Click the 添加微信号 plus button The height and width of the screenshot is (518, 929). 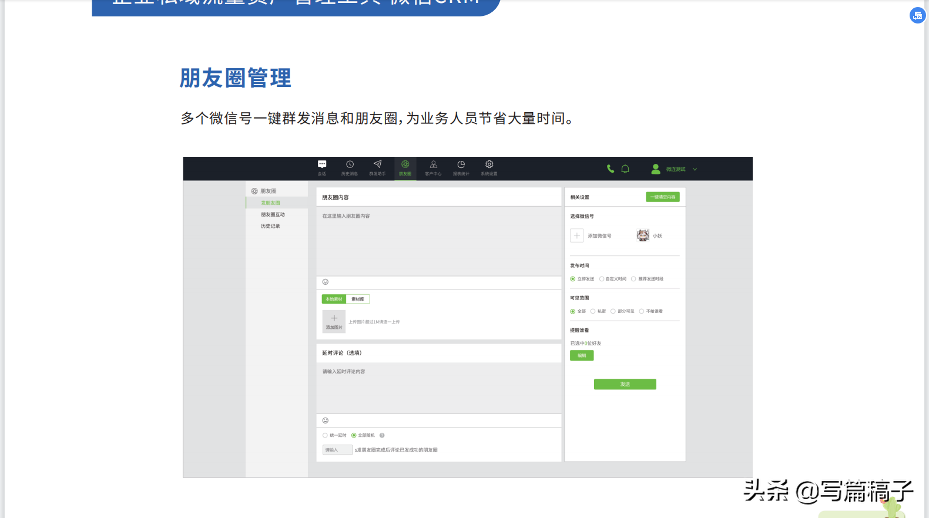tap(577, 236)
